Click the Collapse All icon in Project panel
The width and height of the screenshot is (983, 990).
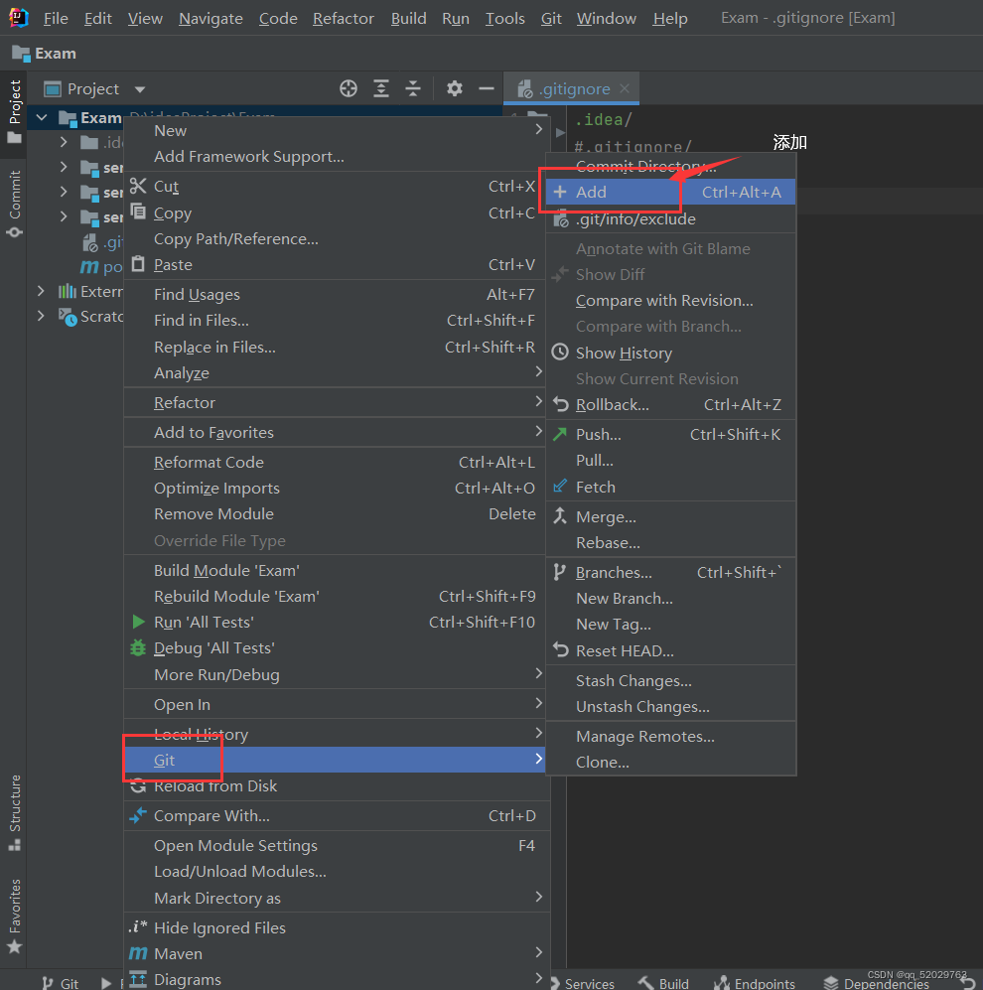click(x=413, y=88)
